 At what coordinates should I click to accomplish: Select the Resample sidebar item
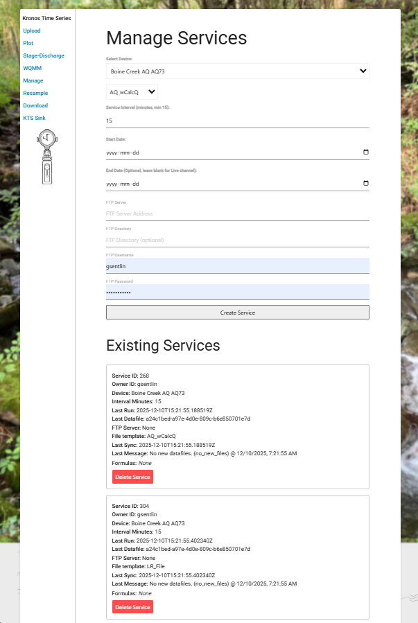(x=35, y=93)
